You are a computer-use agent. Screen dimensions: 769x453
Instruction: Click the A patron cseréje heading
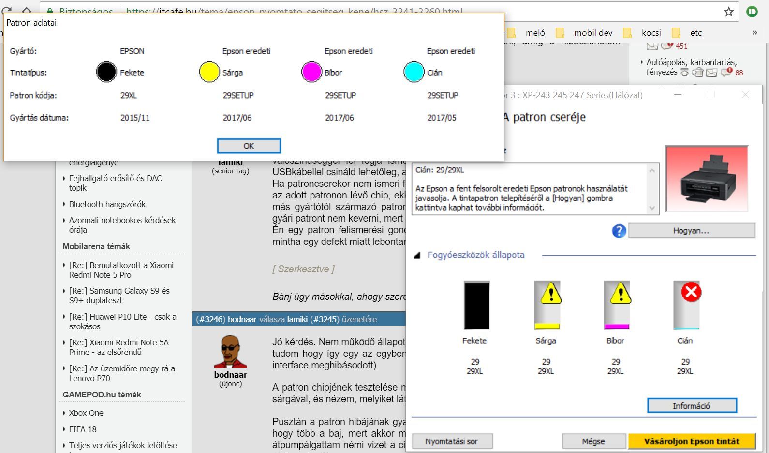click(x=545, y=117)
